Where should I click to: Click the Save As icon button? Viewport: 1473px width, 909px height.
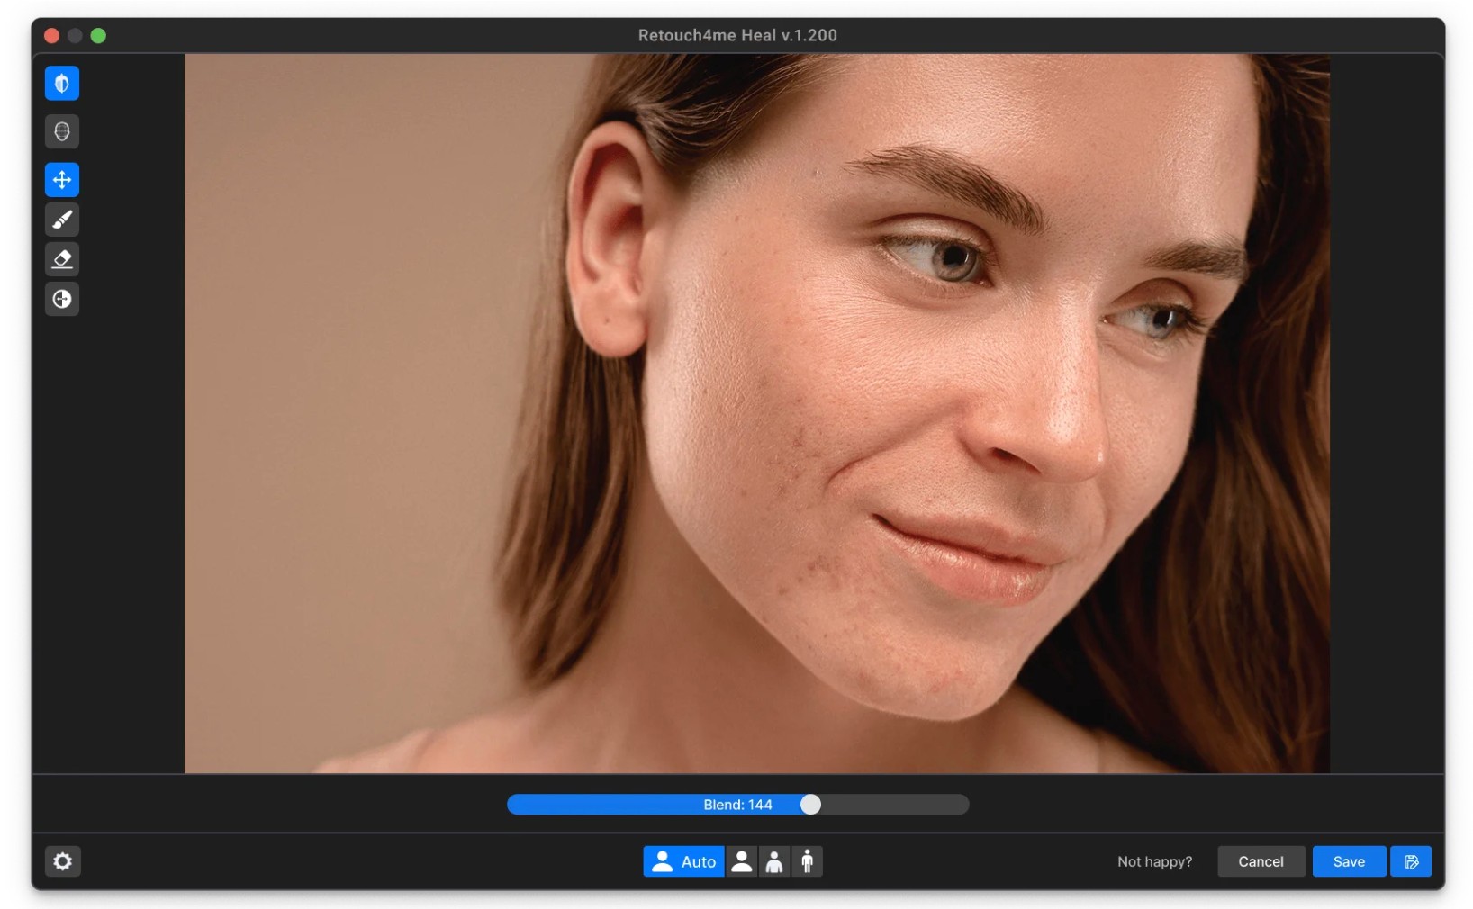click(x=1411, y=861)
